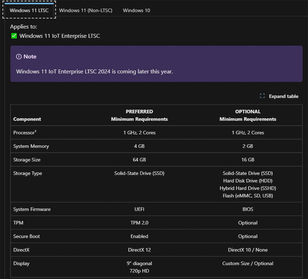The image size is (308, 279).
Task: Switch to Windows 11 (Non-LTSC) tab
Action: click(86, 10)
